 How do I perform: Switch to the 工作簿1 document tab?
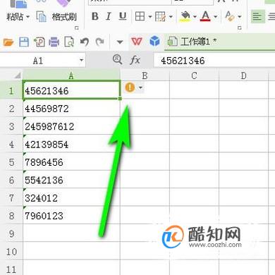click(x=192, y=42)
